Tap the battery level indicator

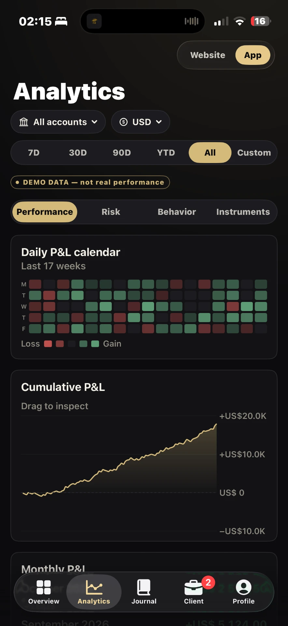coord(261,21)
